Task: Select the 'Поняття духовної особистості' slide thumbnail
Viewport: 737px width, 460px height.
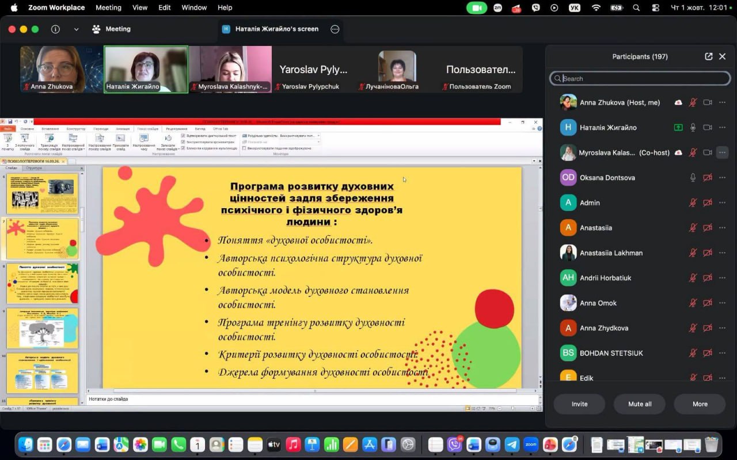Action: pyautogui.click(x=43, y=283)
